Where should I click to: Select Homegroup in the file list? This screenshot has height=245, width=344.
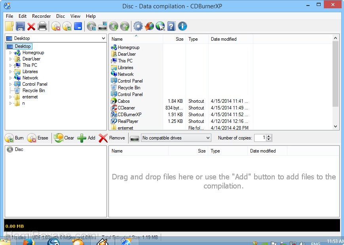tap(129, 47)
